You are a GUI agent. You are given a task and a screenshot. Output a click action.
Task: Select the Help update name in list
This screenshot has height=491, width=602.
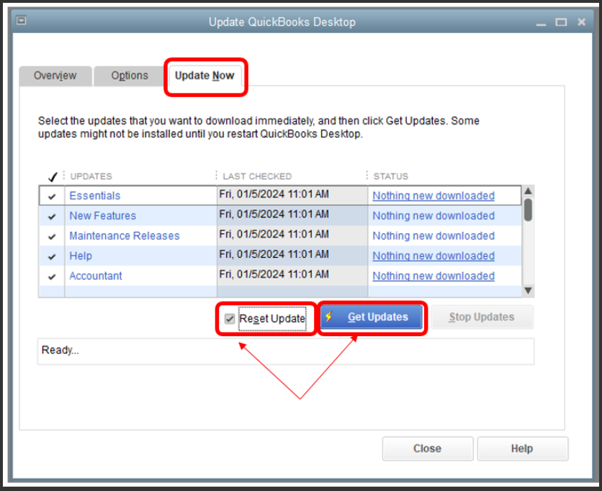tap(81, 256)
